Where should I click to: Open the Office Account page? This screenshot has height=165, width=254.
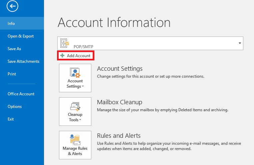(x=21, y=94)
